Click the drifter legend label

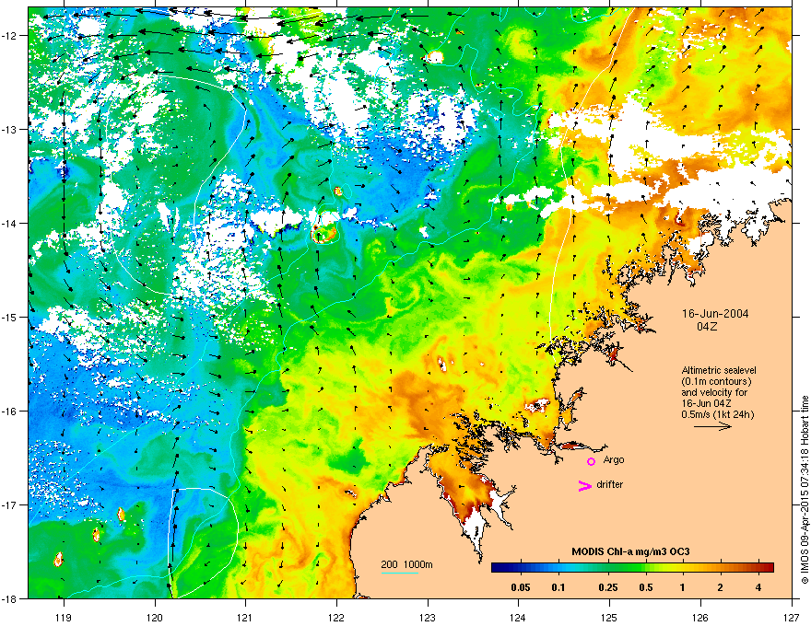pos(610,484)
